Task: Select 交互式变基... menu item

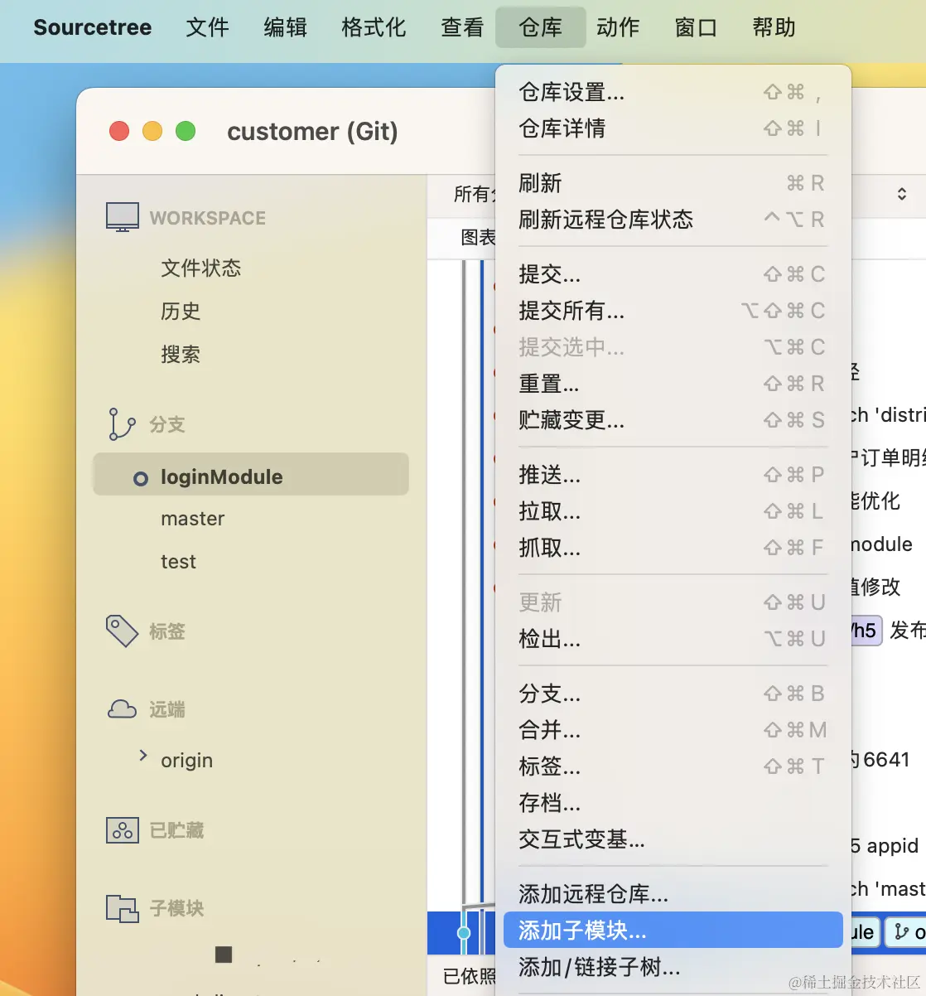Action: [x=673, y=839]
